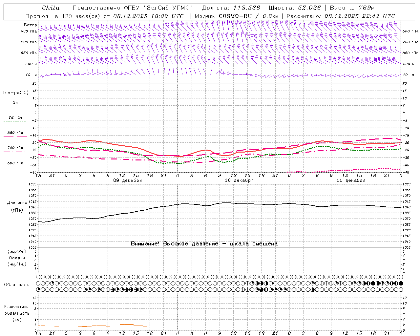Click the 'Модель COSMO-RU / 6.6км' label
Screen dimensions: 420x336
[237, 16]
